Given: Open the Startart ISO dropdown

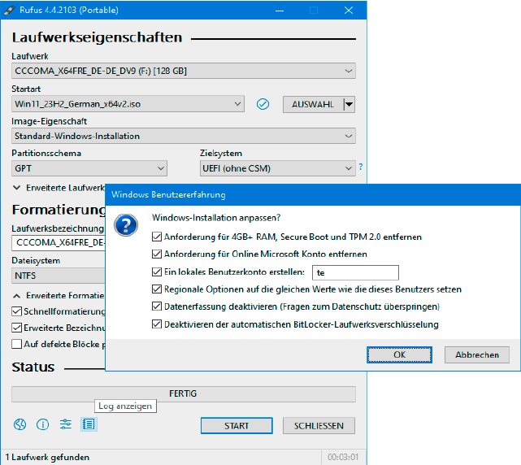Looking at the screenshot, I should tap(128, 104).
